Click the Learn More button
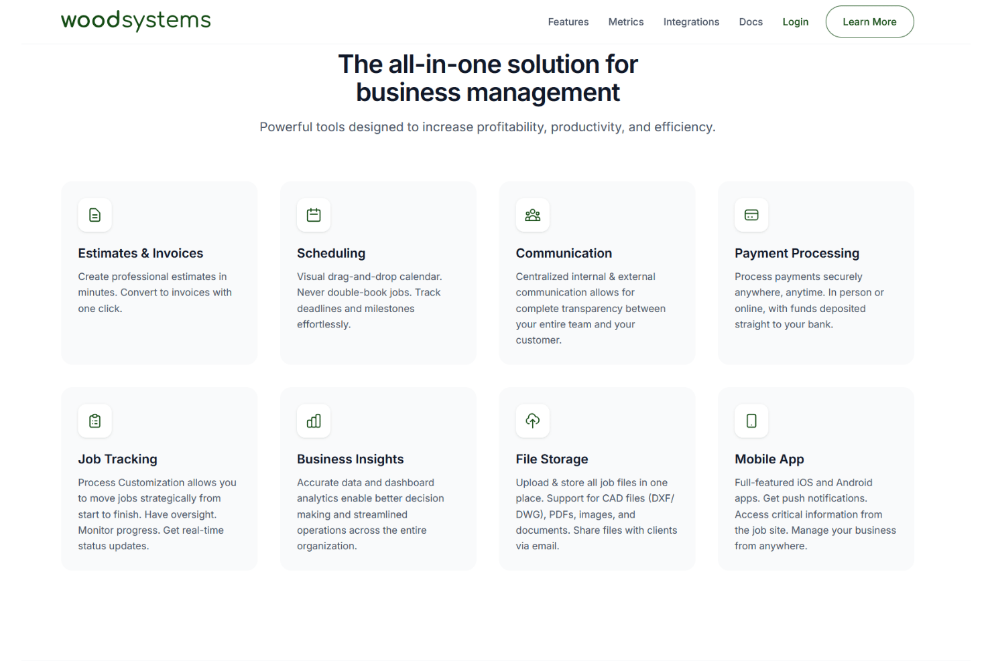Viewport: 992px width, 661px height. [x=869, y=21]
